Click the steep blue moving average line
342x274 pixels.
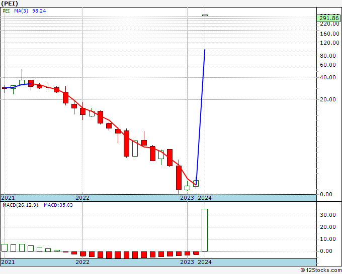tap(201, 117)
